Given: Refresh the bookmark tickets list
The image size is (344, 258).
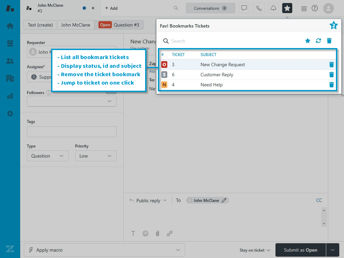Looking at the screenshot, I should pyautogui.click(x=318, y=41).
